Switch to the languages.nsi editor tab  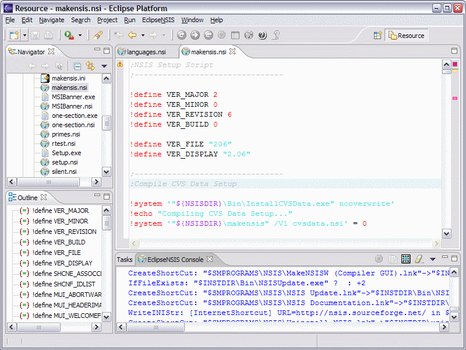point(146,52)
